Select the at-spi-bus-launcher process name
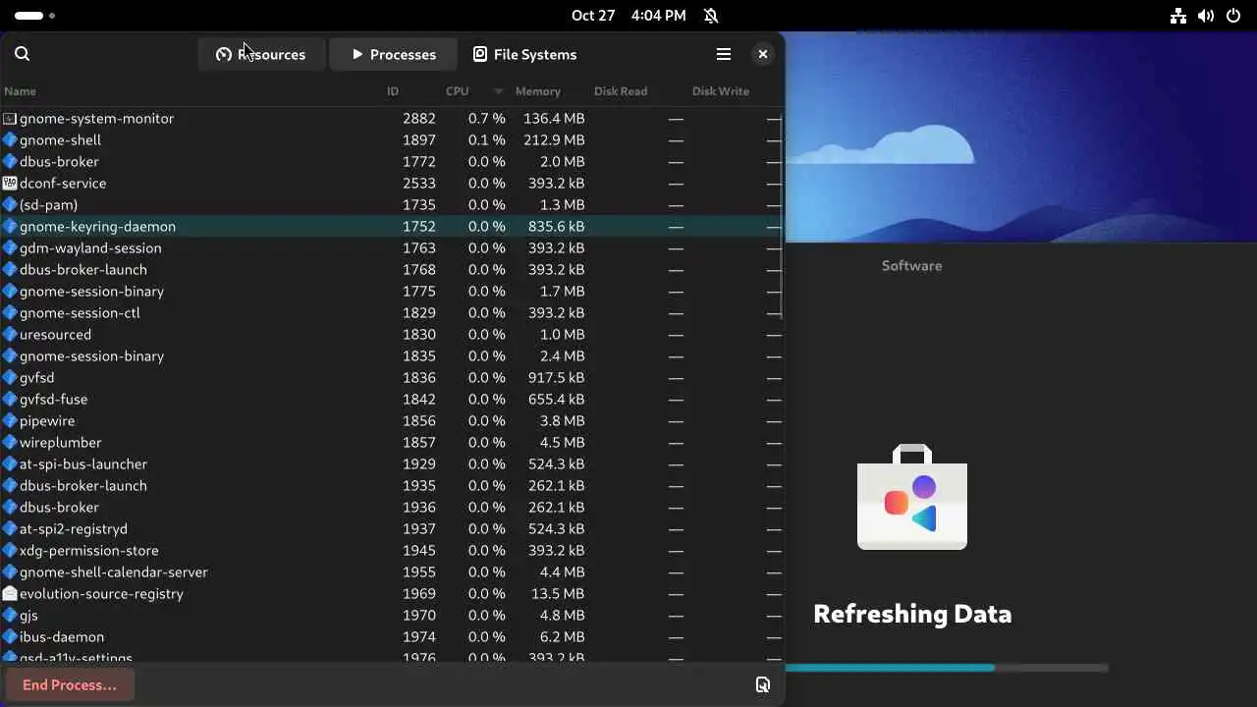This screenshot has height=707, width=1257. tap(83, 463)
